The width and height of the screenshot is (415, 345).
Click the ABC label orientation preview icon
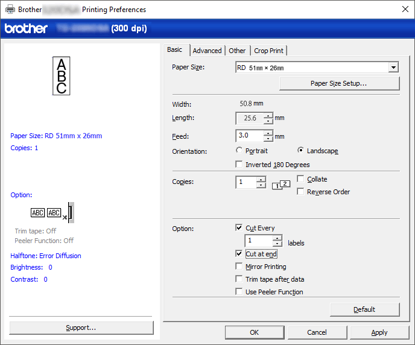click(62, 76)
